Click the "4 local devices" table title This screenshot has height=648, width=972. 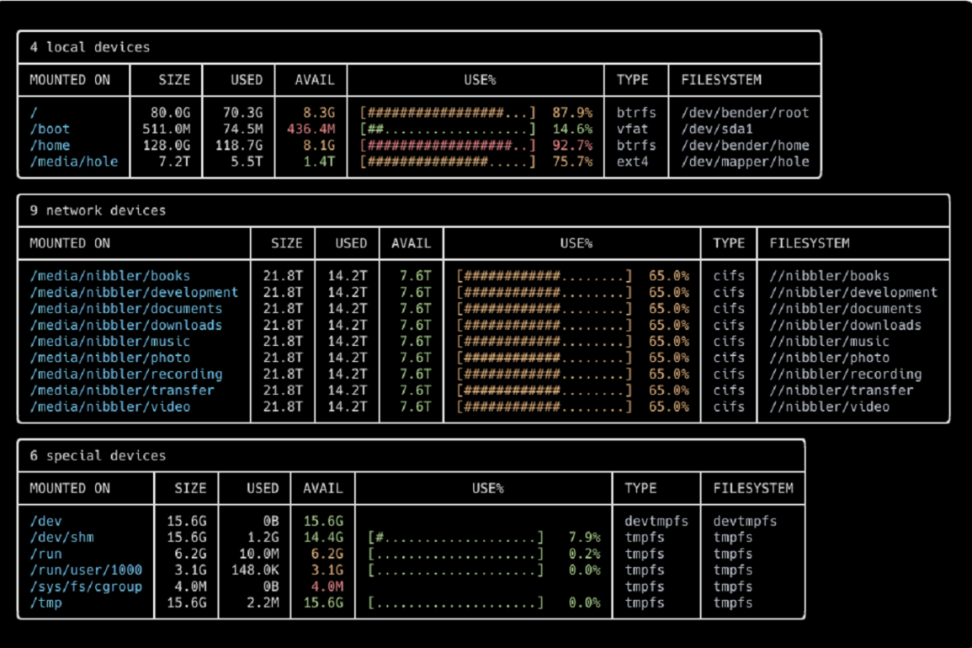pos(89,47)
